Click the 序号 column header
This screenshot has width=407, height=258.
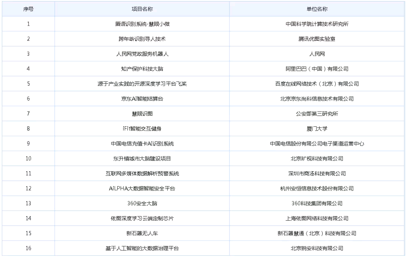(28, 9)
